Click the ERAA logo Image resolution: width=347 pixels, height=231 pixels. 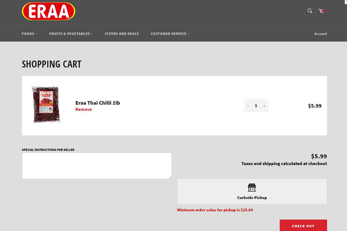tap(48, 11)
